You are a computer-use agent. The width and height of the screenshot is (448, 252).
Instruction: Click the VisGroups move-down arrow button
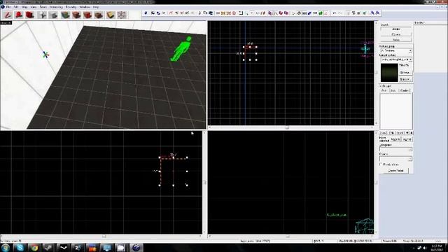pos(411,133)
